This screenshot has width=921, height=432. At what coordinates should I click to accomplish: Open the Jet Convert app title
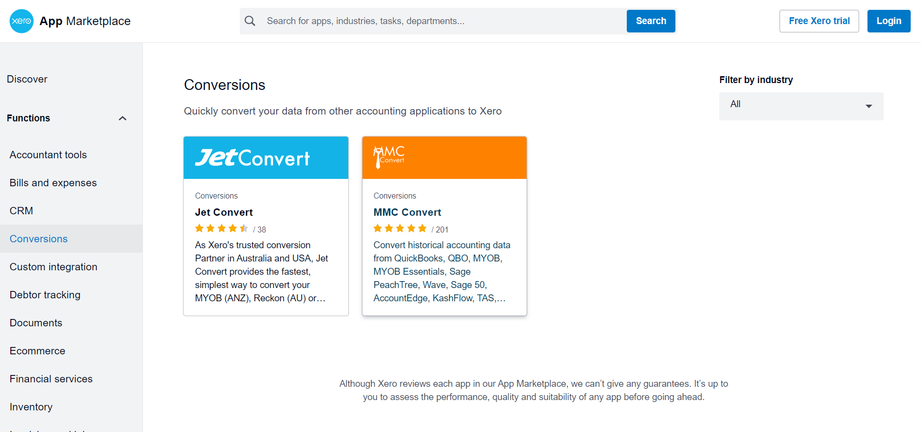point(224,212)
